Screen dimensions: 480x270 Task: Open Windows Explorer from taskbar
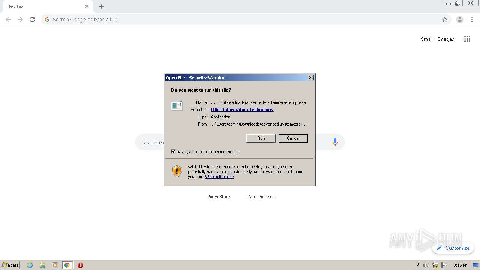[x=42, y=265]
